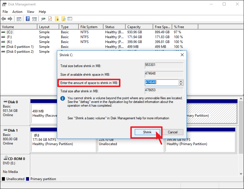Click the yellow folder with green arrow icon
Viewport: 244px width, 189px height.
[57, 19]
